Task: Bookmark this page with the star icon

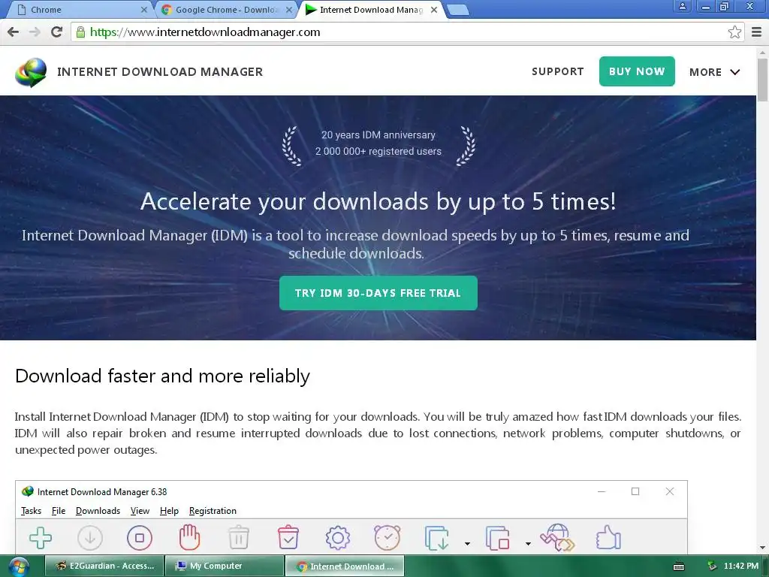Action: coord(734,32)
